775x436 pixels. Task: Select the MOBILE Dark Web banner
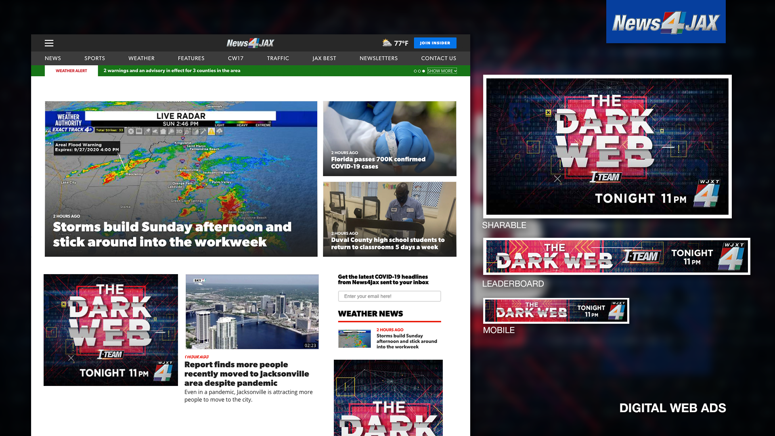[556, 311]
